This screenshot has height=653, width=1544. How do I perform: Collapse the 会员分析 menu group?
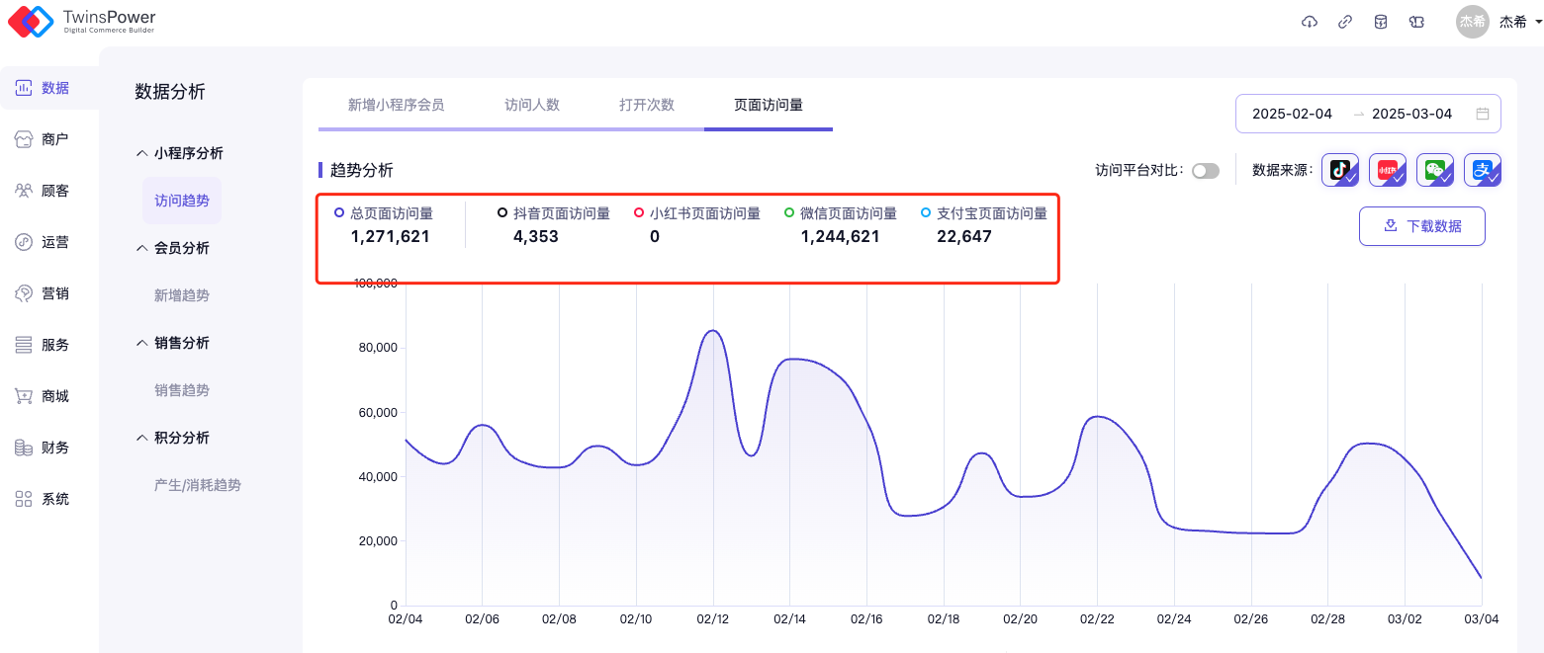coord(180,248)
